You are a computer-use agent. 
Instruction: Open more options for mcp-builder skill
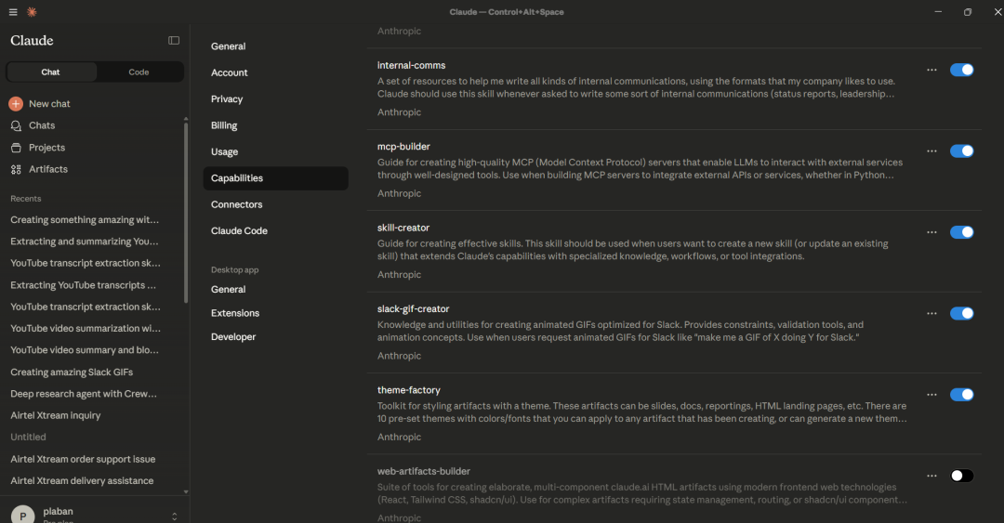pyautogui.click(x=931, y=151)
